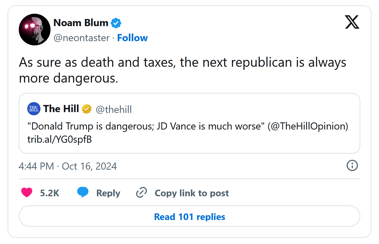Image resolution: width=379 pixels, height=244 pixels.
Task: Click the 5.2K likes count
Action: coord(49,193)
